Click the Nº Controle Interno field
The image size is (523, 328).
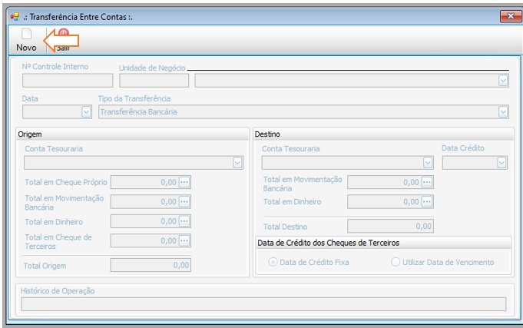pos(68,81)
